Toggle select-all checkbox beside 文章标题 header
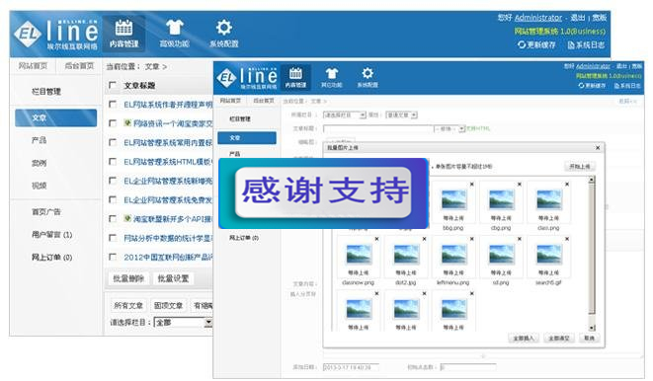Screen dimensions: 653x381 pos(113,85)
